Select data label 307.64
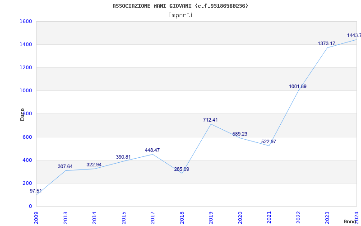This screenshot has width=361, height=226. click(x=65, y=166)
